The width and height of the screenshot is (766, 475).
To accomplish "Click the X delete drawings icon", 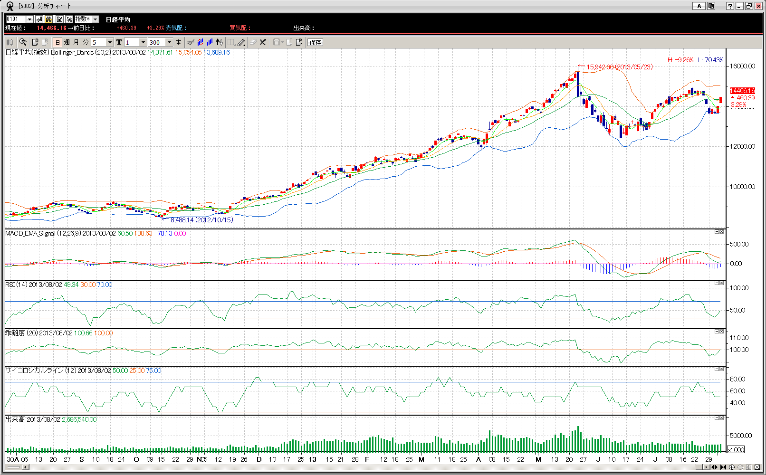I will [x=263, y=42].
